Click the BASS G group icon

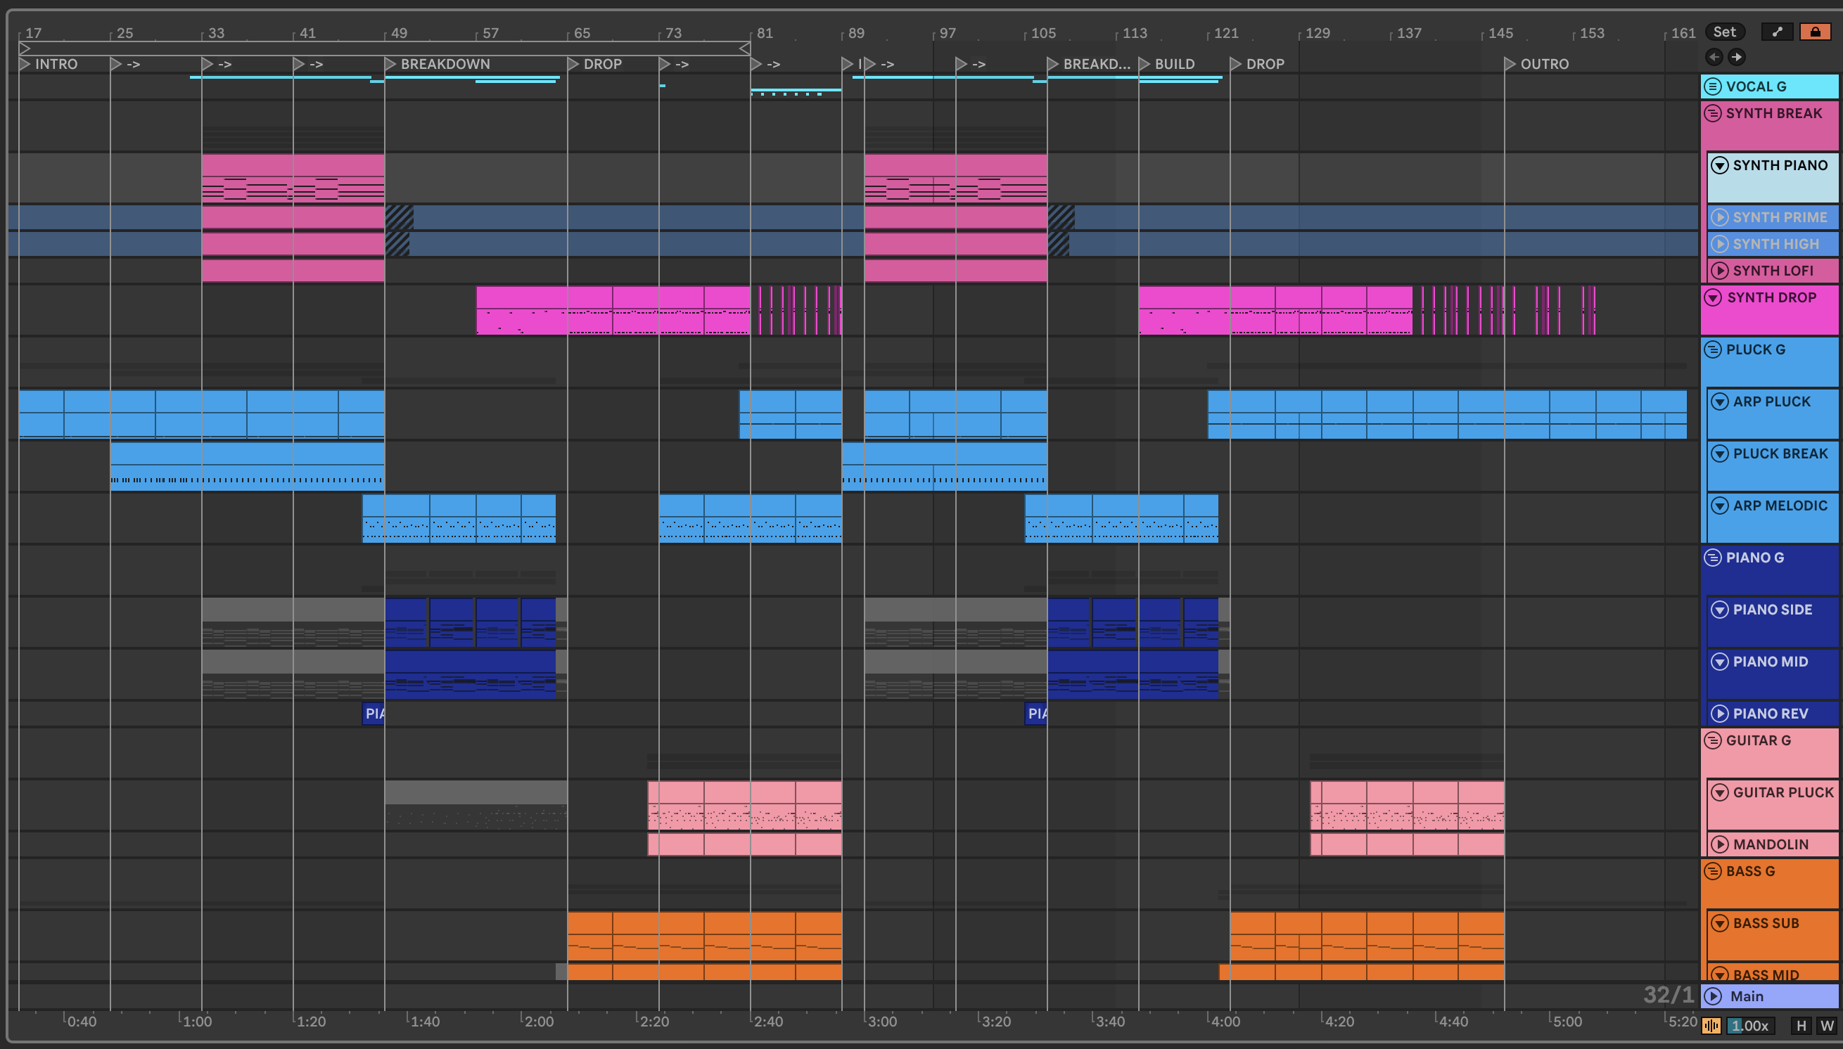click(1714, 871)
